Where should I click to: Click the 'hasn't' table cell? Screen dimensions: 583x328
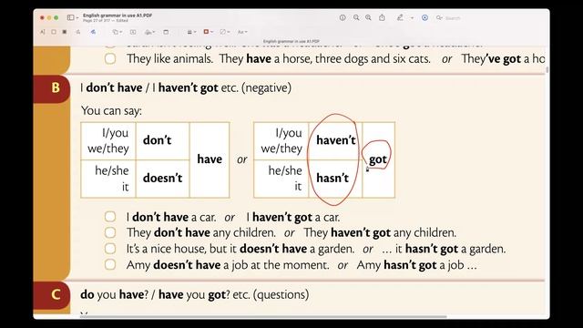(335, 179)
